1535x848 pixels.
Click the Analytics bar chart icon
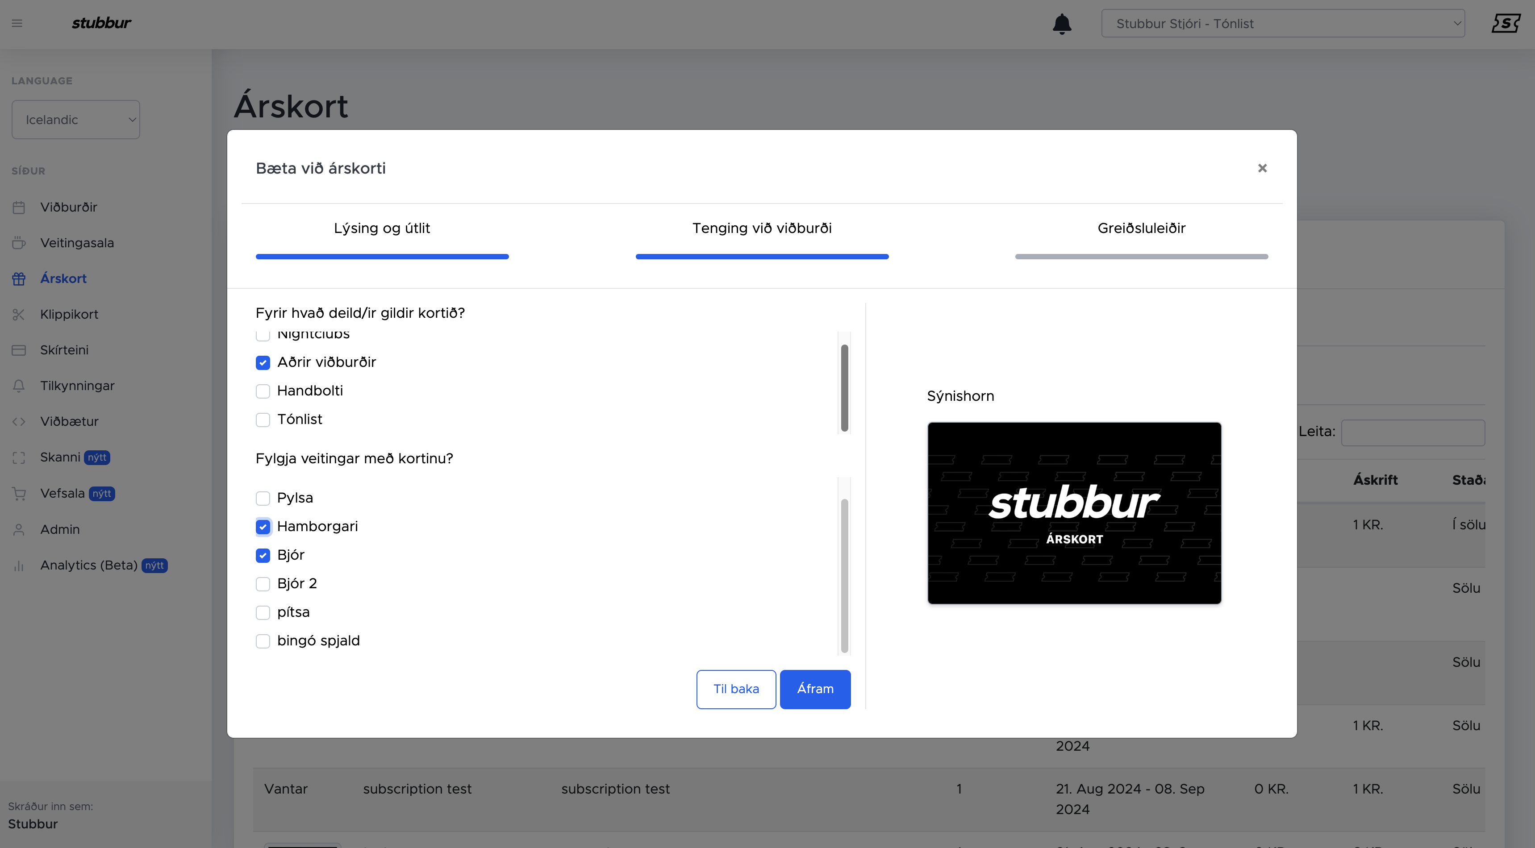[19, 566]
